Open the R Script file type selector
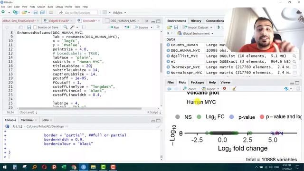Screen dimensions: 304x171 click(154, 113)
